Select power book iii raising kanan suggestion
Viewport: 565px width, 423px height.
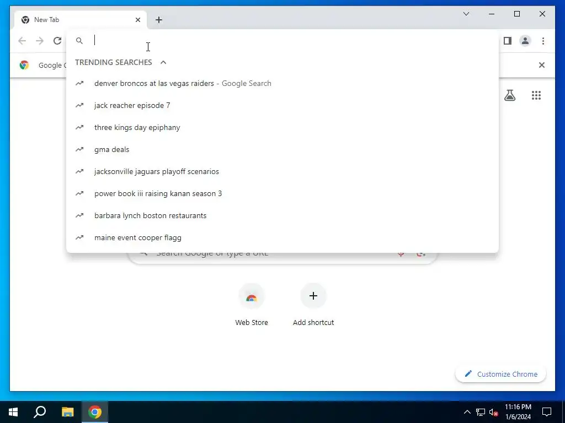pyautogui.click(x=282, y=193)
